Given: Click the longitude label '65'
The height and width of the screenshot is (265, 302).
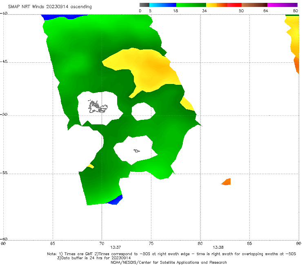Looking at the screenshot, I should [x=53, y=243].
